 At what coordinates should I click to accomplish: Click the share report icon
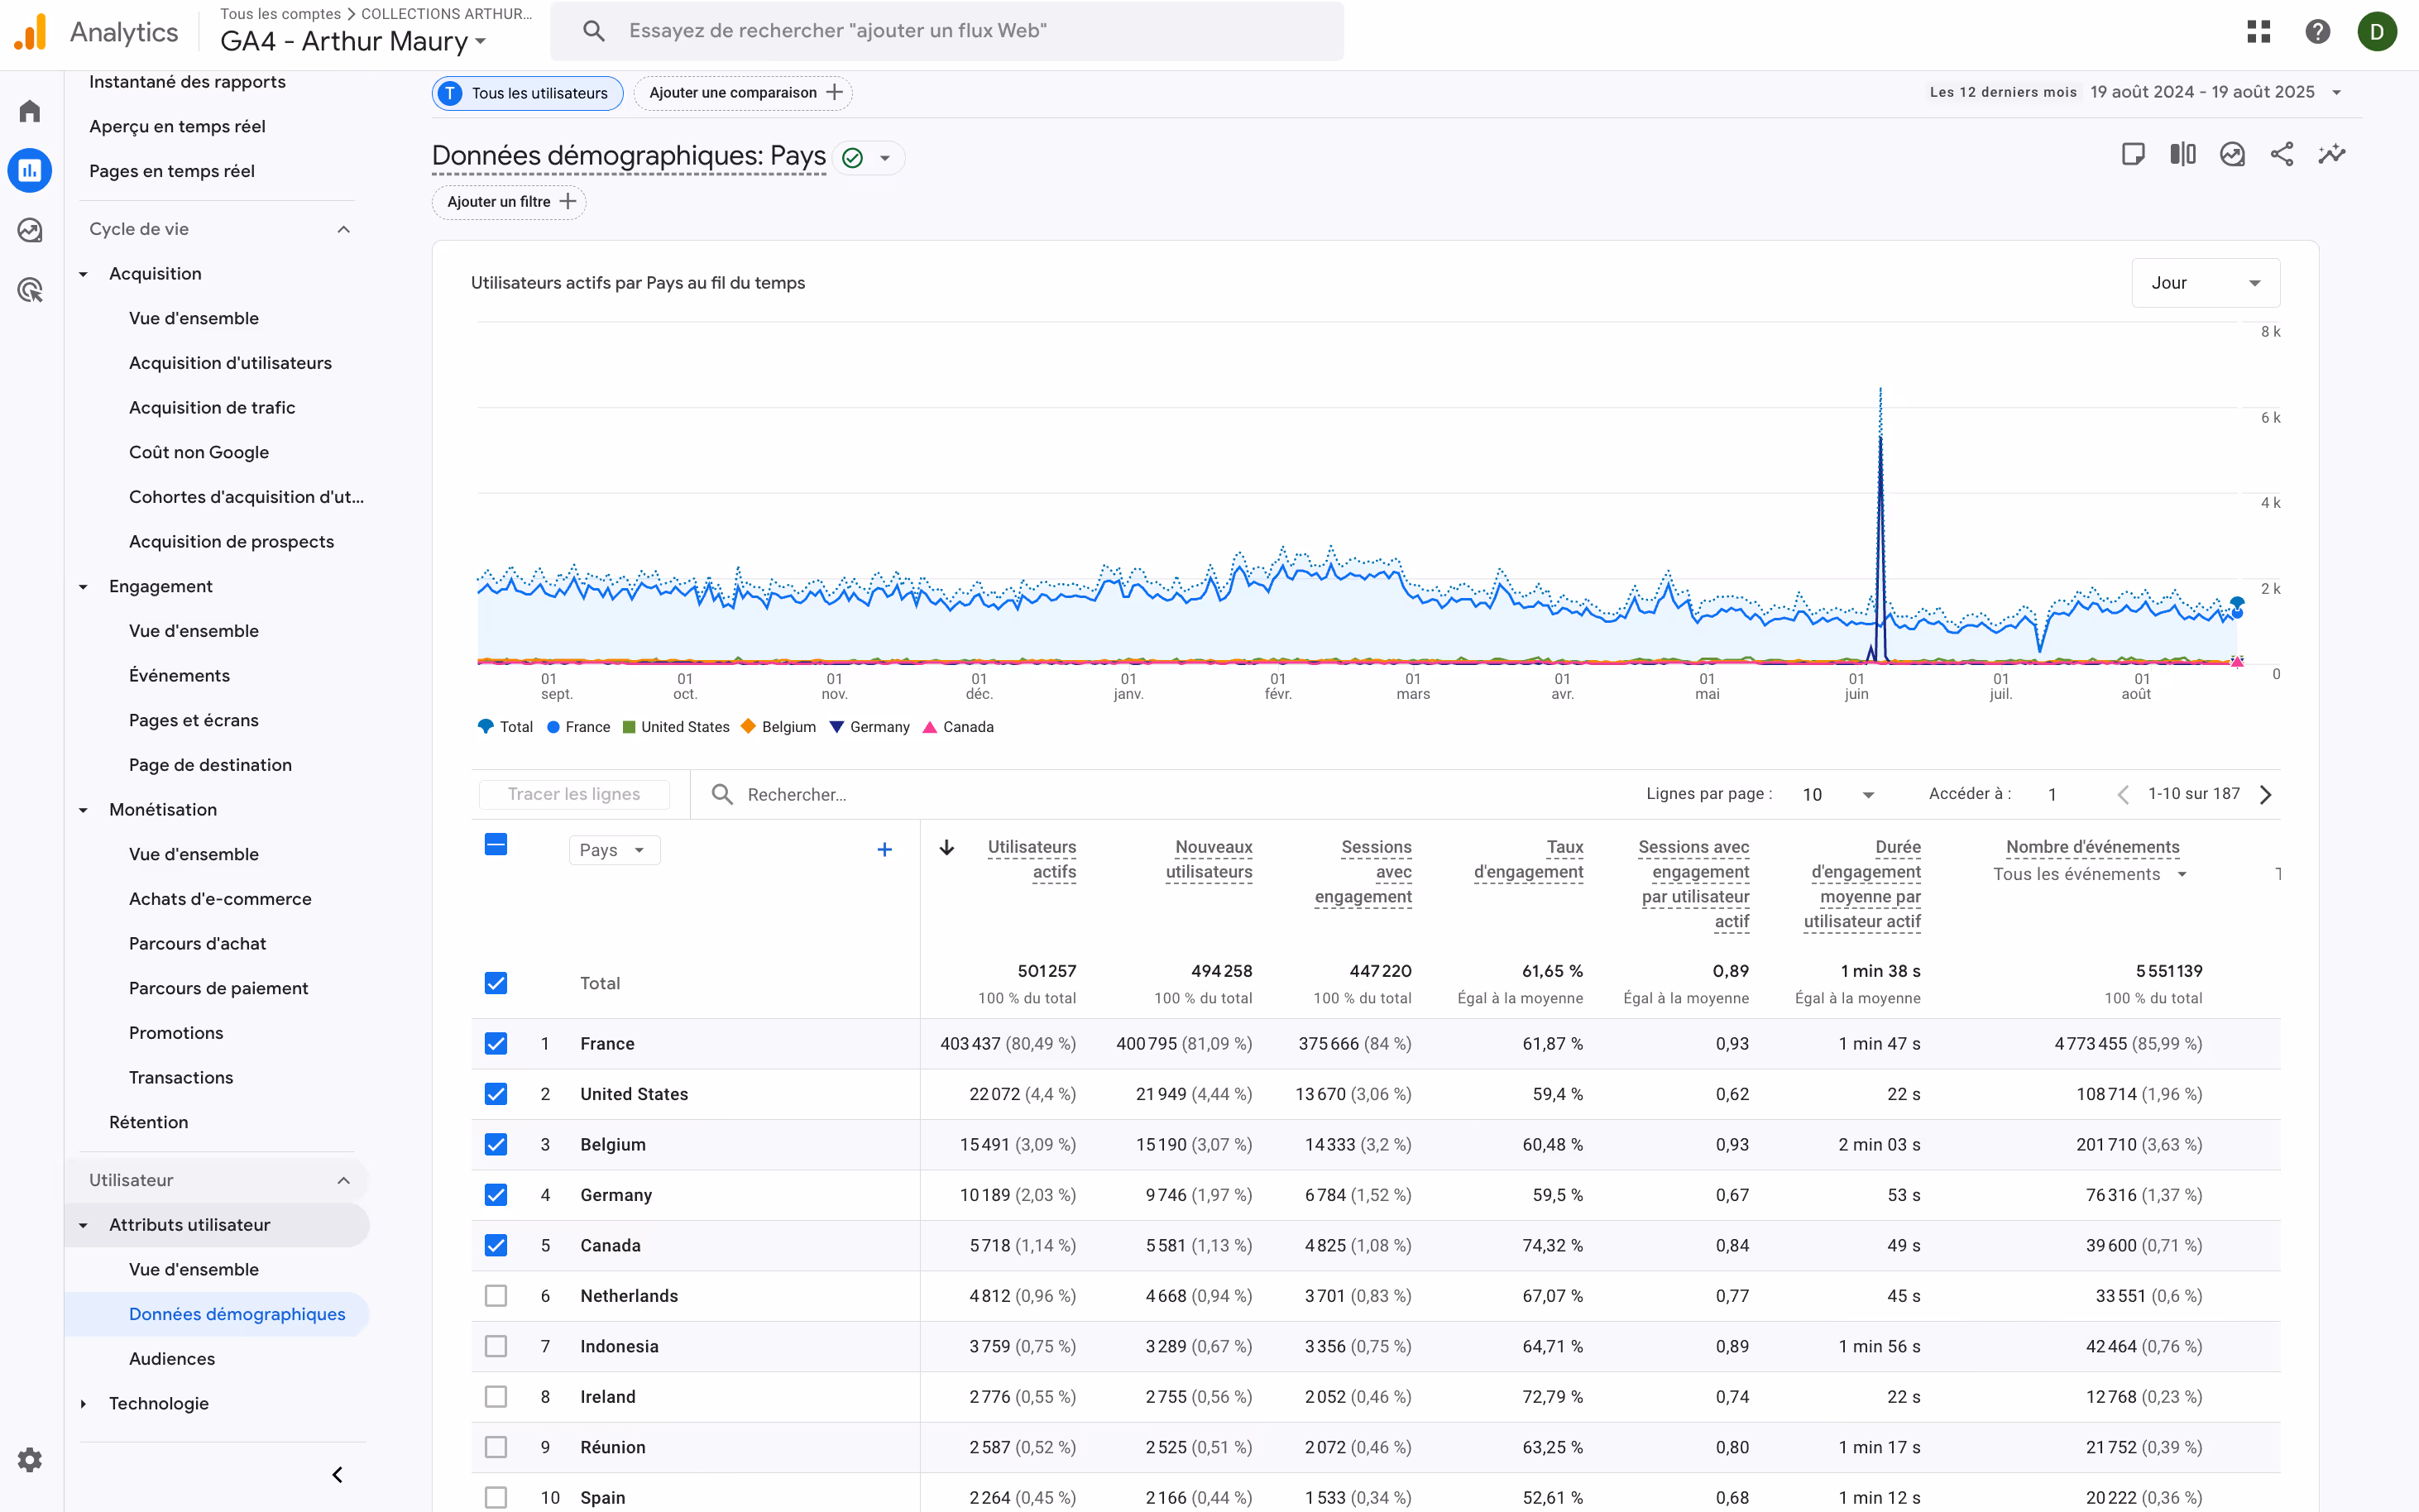click(2281, 154)
